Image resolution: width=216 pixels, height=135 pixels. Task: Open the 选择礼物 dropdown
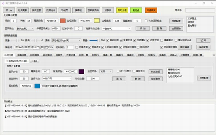pyautogui.click(x=57, y=78)
